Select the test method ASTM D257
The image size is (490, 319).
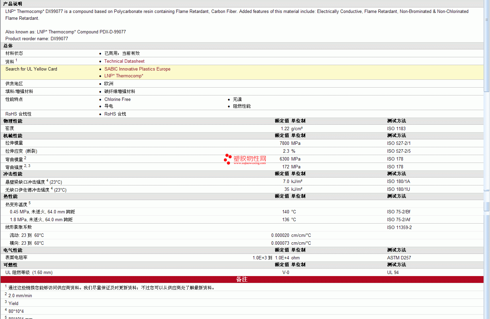[399, 258]
